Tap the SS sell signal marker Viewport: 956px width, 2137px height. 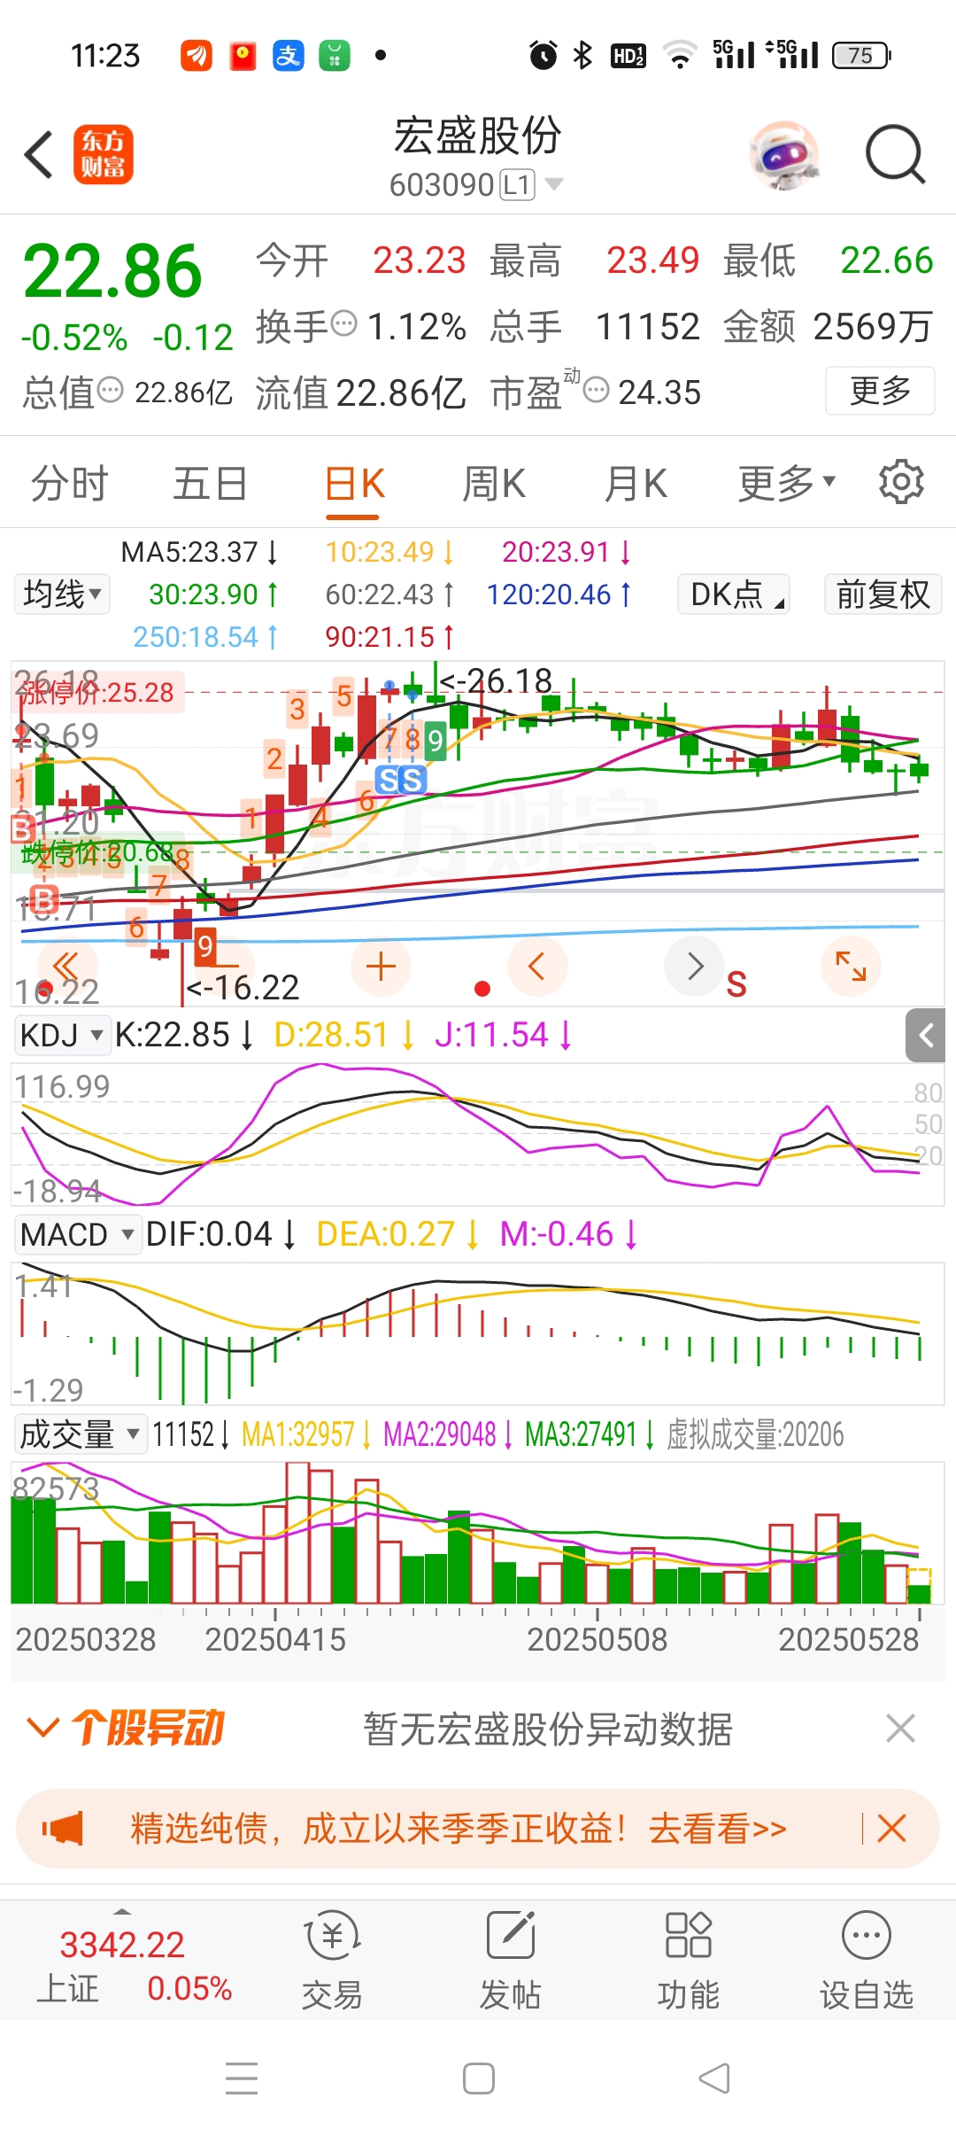(x=401, y=780)
